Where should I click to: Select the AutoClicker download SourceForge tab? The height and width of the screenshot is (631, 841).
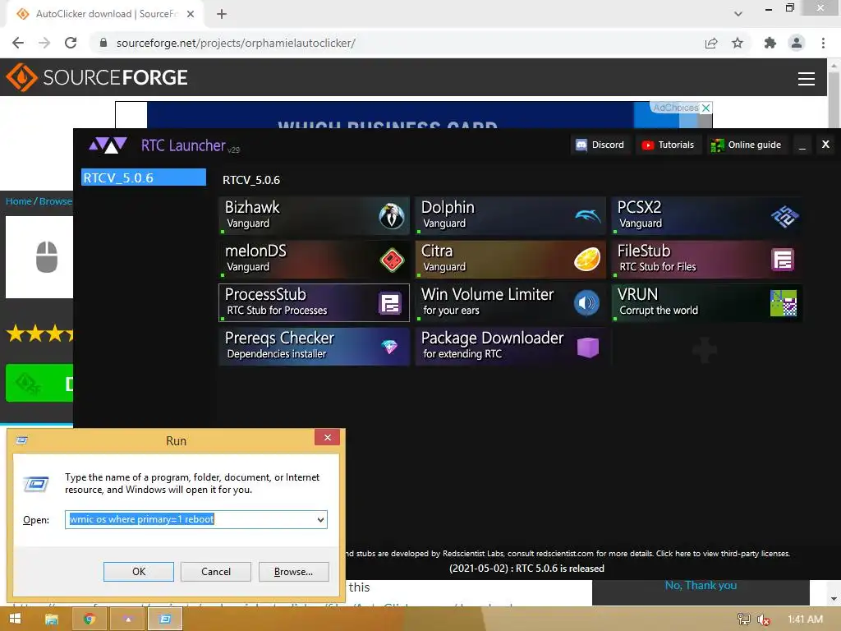click(x=106, y=14)
